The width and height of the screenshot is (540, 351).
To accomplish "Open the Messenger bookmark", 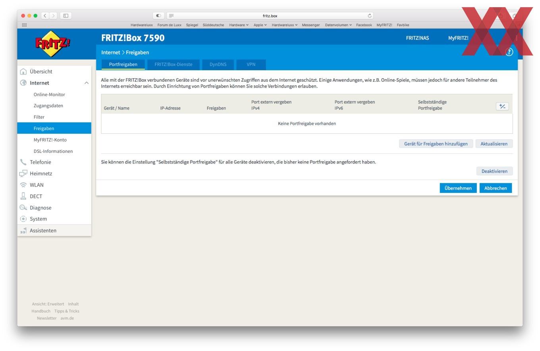I will coord(311,25).
